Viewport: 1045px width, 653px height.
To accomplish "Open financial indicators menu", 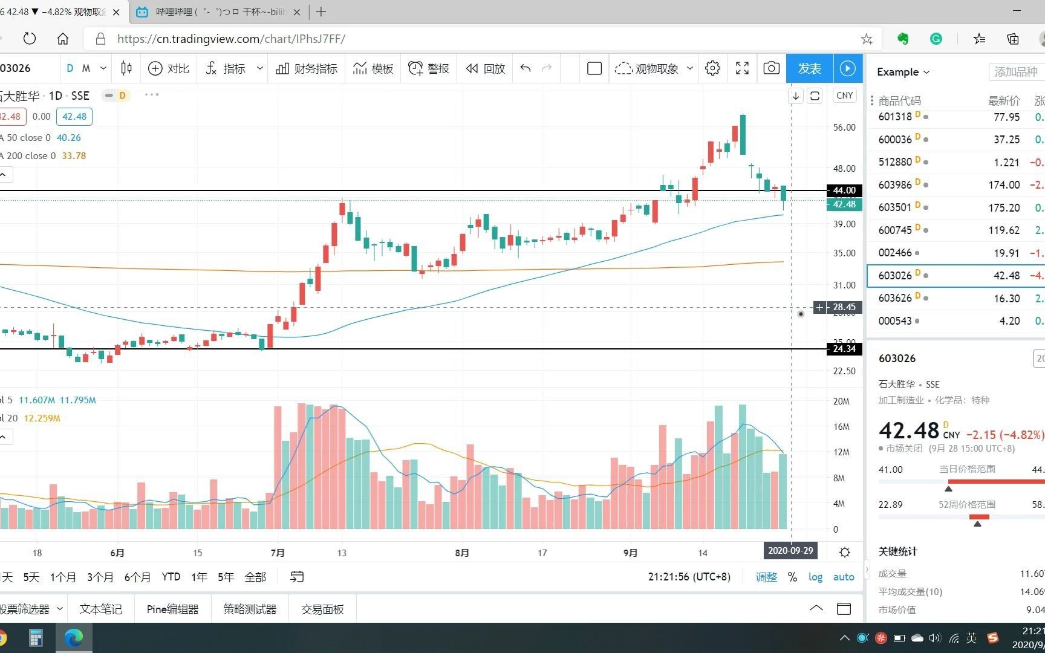I will [307, 68].
